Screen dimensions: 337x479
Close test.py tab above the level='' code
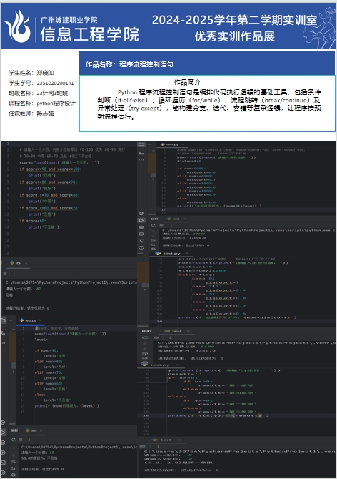click(x=40, y=320)
